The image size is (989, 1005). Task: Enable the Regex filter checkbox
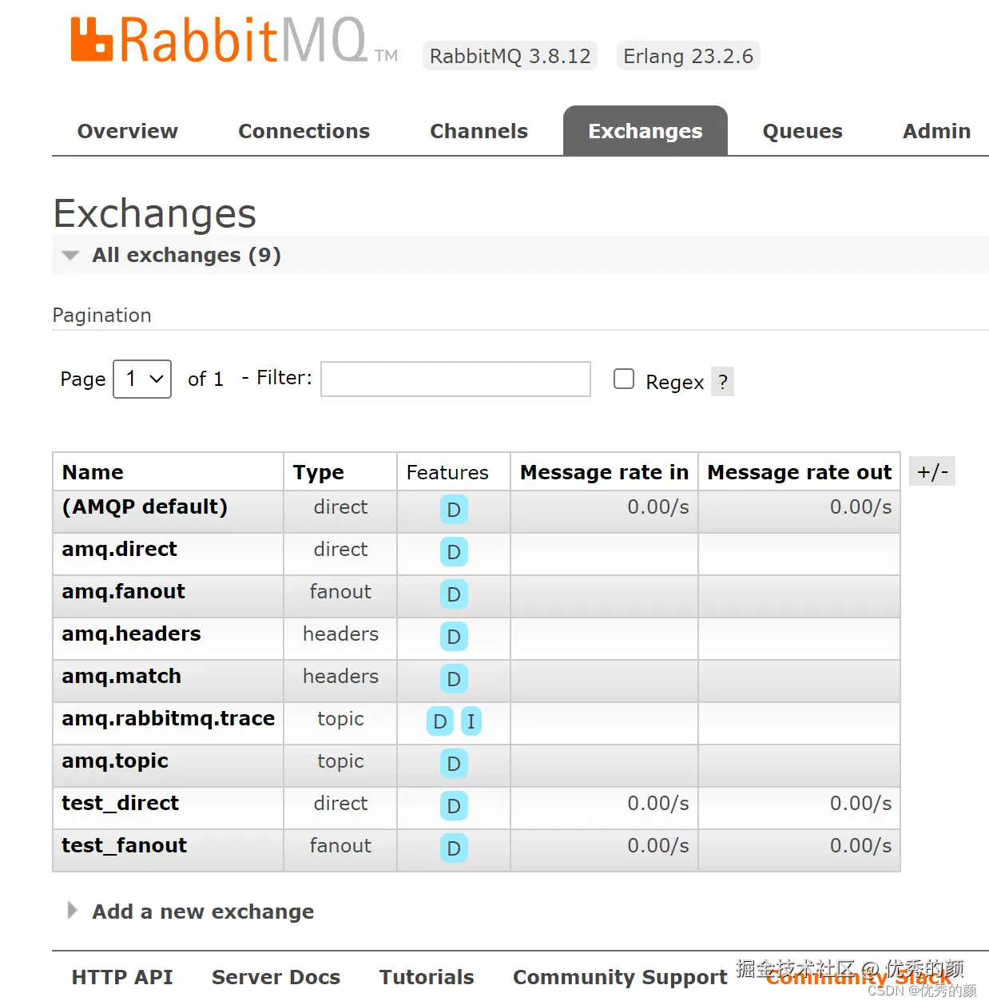(624, 379)
